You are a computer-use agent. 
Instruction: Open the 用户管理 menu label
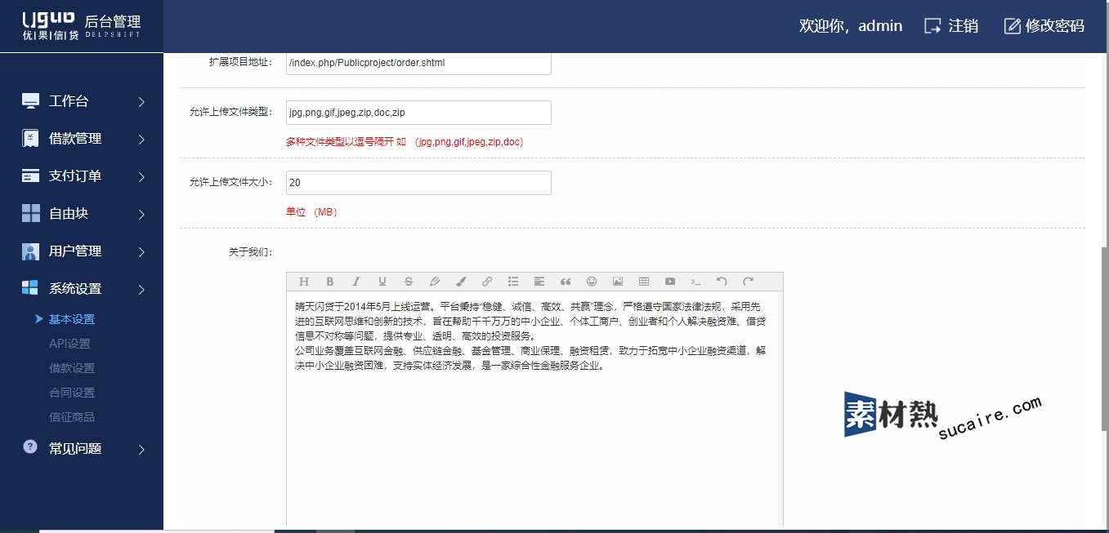pos(75,251)
